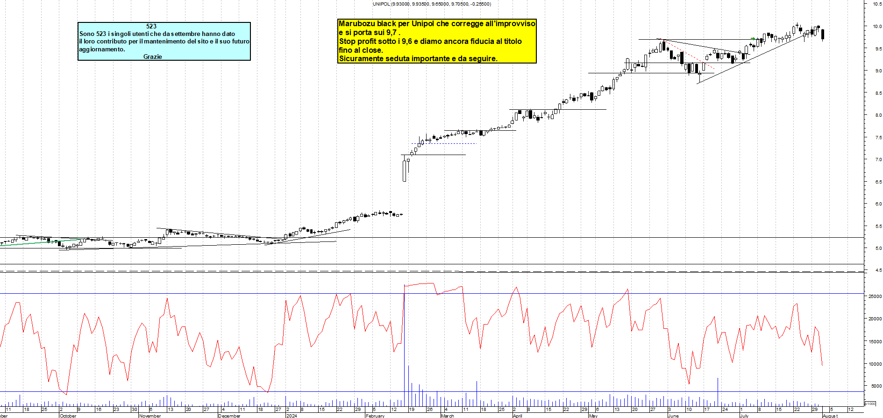Click the 9.0 price axis label

click(878, 71)
